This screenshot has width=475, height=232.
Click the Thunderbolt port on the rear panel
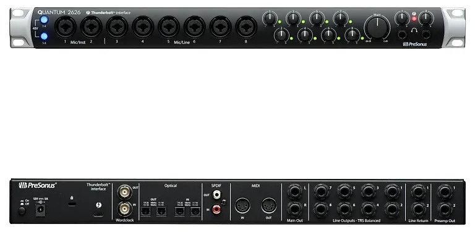tap(98, 215)
